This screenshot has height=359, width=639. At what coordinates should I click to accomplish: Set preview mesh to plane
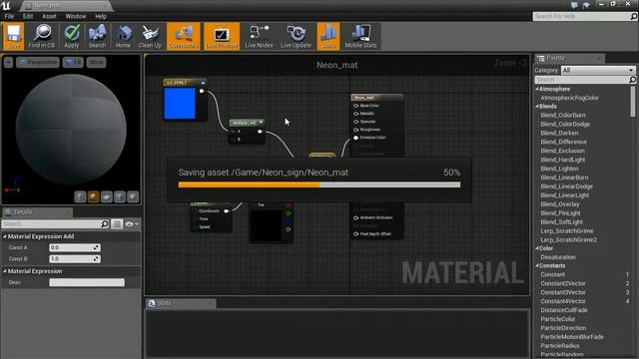click(x=107, y=197)
